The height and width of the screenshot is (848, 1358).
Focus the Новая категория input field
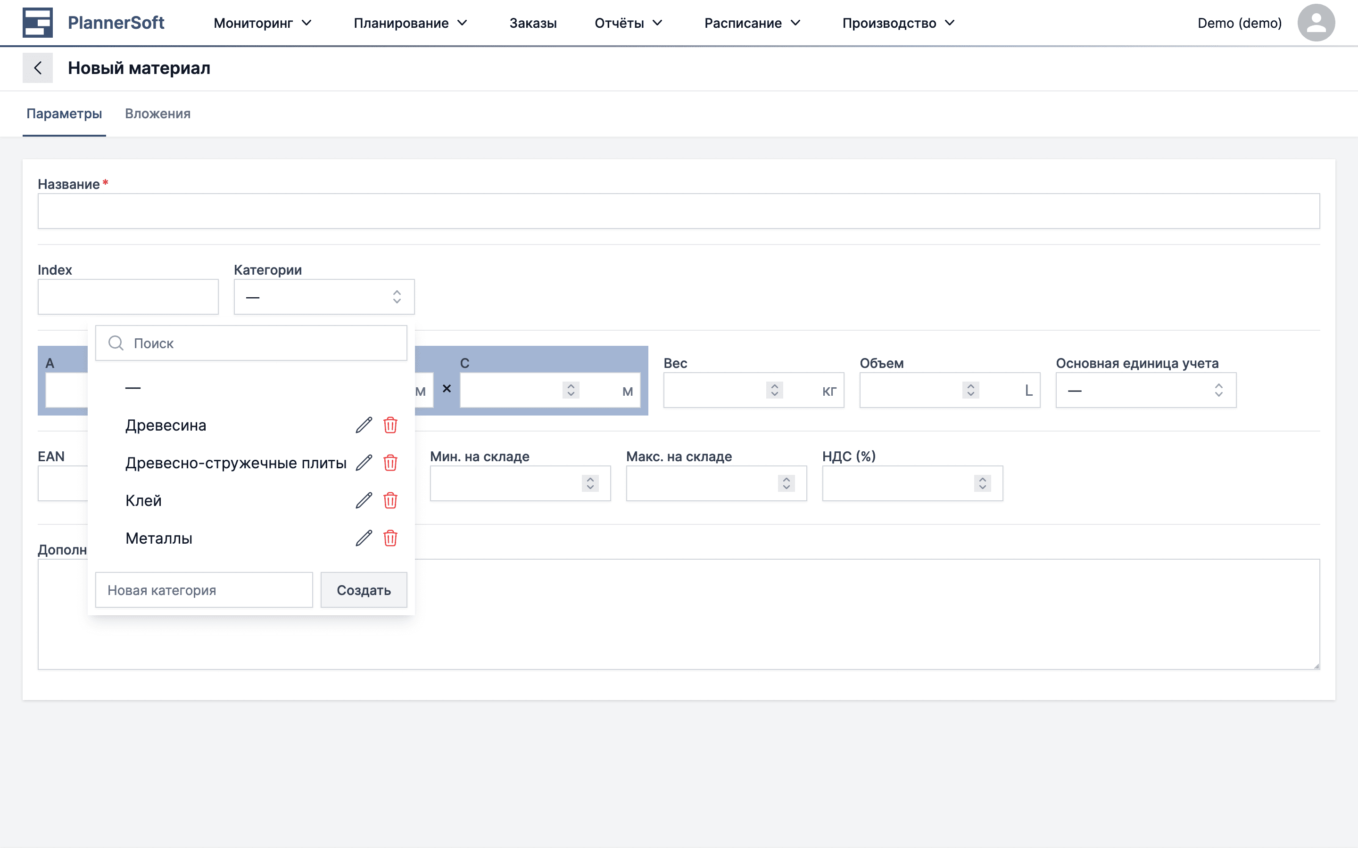(204, 590)
